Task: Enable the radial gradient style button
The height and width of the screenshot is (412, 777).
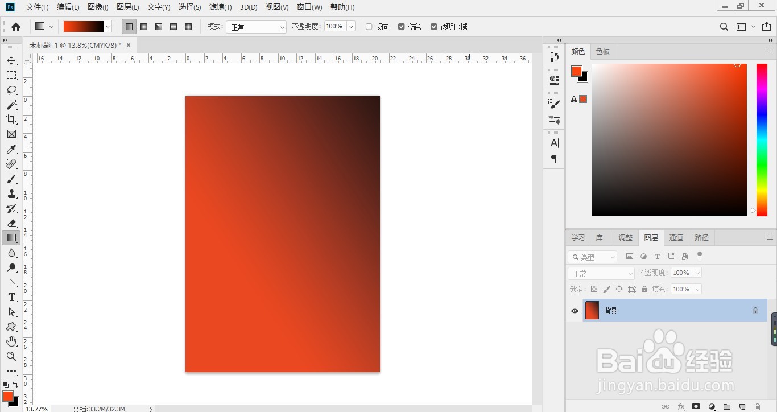Action: click(x=144, y=27)
